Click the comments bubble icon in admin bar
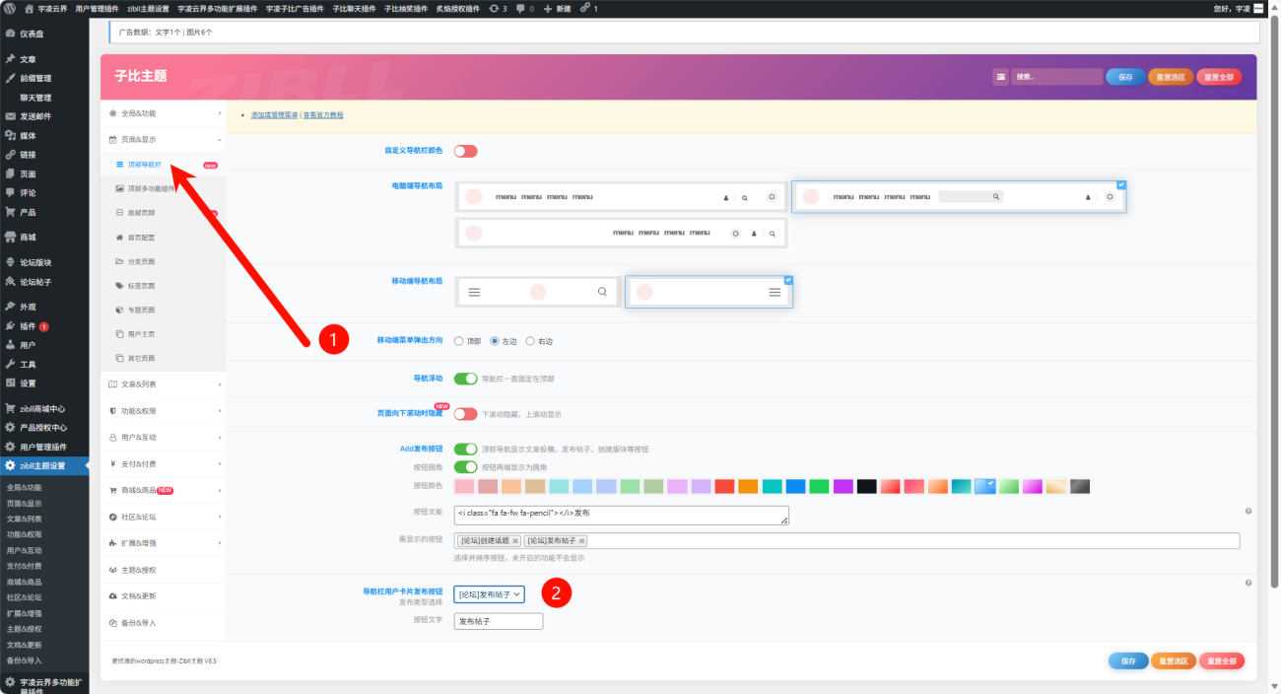 (x=522, y=8)
